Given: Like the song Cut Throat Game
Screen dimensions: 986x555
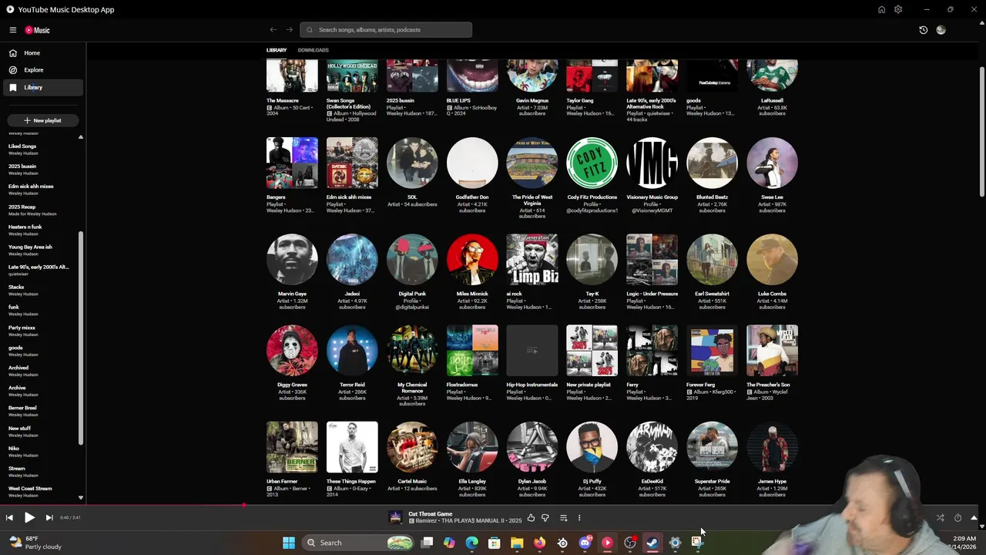Looking at the screenshot, I should (x=531, y=518).
